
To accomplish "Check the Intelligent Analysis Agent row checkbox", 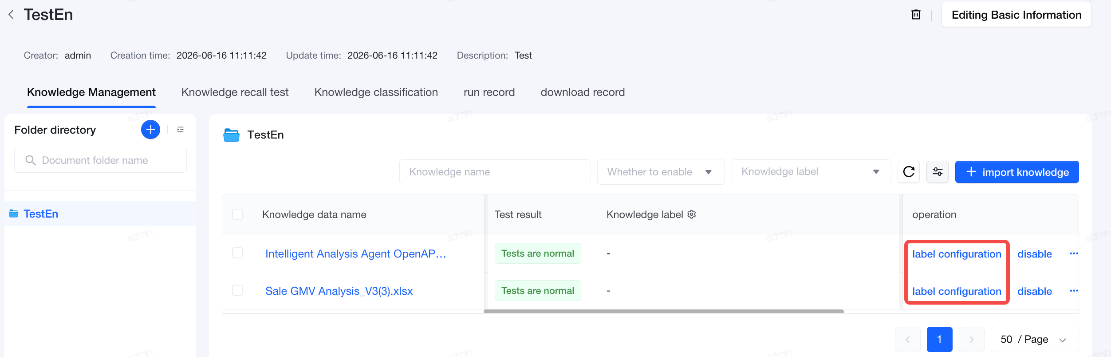I will (x=238, y=253).
